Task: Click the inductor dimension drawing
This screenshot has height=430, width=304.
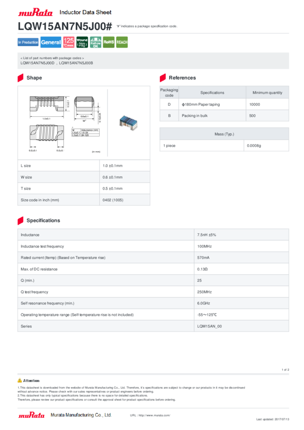Action: 65,124
